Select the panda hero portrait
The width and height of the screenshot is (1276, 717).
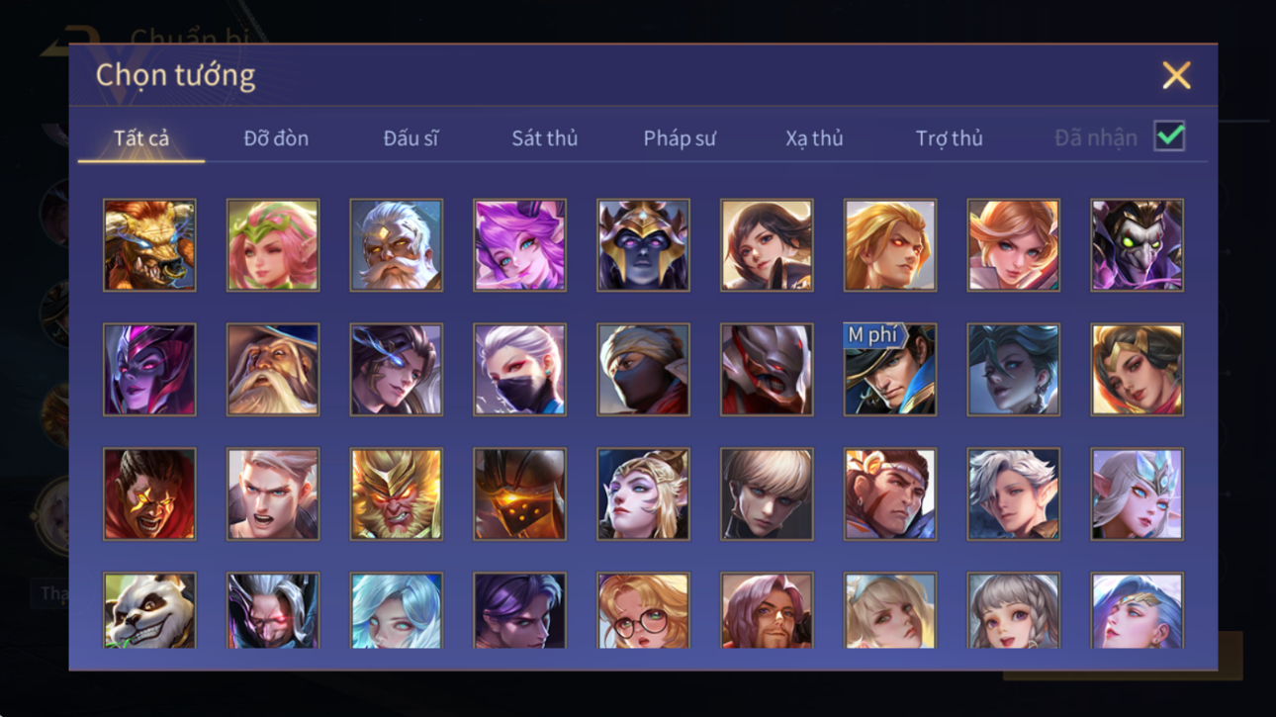(x=149, y=610)
